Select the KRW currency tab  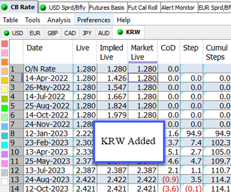pyautogui.click(x=128, y=32)
